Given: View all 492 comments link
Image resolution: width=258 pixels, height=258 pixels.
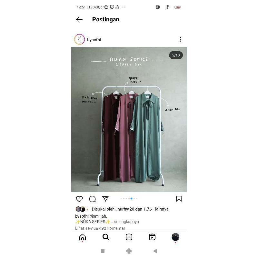Looking at the screenshot, I should [x=100, y=228].
